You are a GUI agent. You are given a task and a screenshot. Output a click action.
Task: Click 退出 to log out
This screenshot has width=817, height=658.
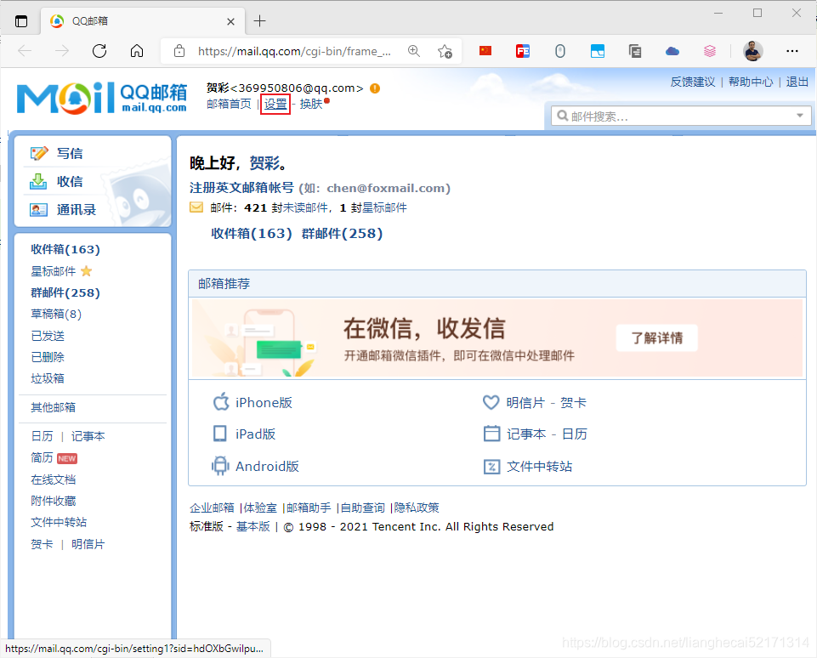coord(797,82)
